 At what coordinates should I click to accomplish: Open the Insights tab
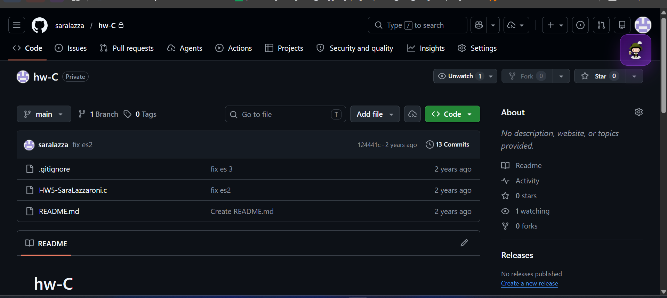click(x=426, y=48)
